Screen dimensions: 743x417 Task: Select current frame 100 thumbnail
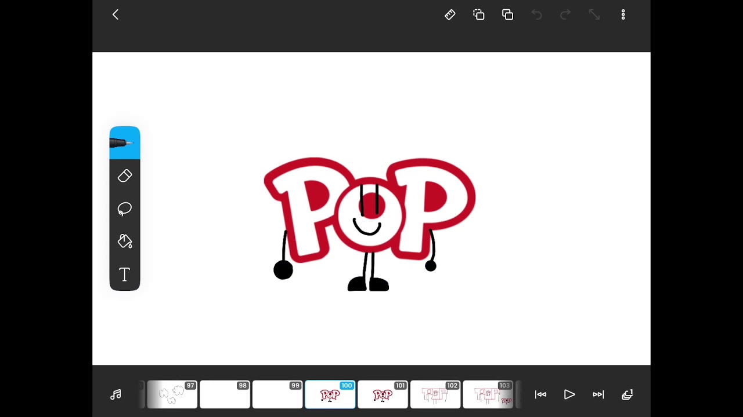(330, 394)
